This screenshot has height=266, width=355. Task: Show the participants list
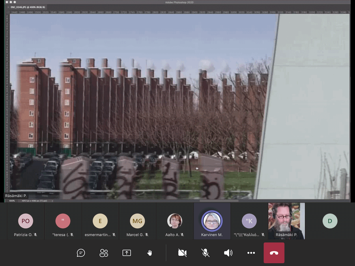(x=104, y=253)
